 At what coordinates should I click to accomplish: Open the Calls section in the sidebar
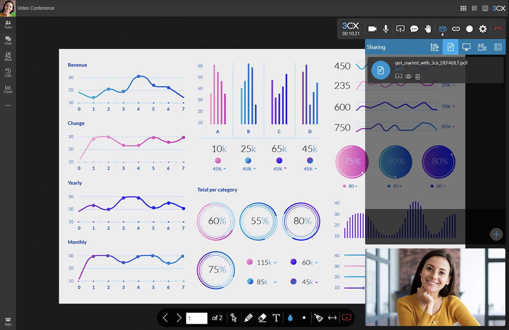point(8,72)
